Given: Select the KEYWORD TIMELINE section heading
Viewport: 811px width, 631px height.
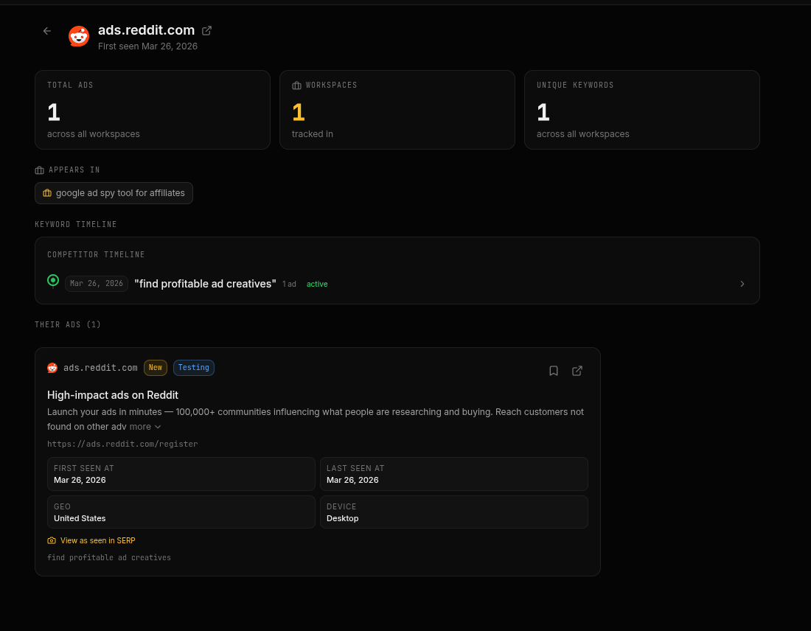Looking at the screenshot, I should pyautogui.click(x=76, y=224).
